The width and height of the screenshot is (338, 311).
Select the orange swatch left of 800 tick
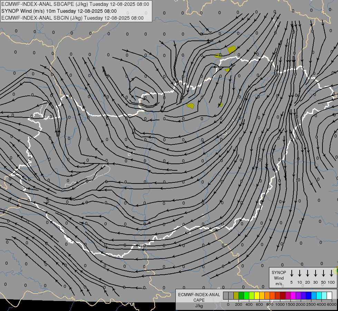tap(267, 295)
